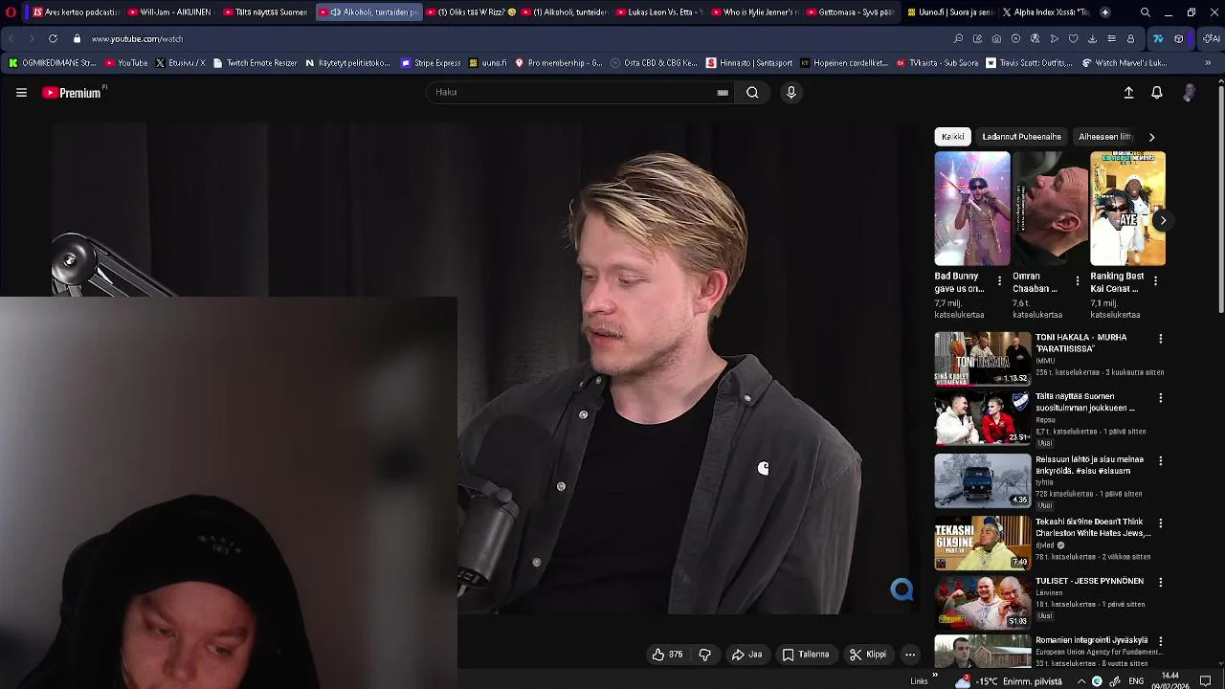Open Opera easy setup sliders icon
Image resolution: width=1225 pixels, height=689 pixels.
click(1111, 39)
